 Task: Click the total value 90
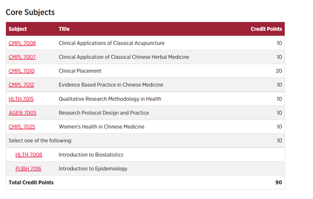click(x=279, y=182)
